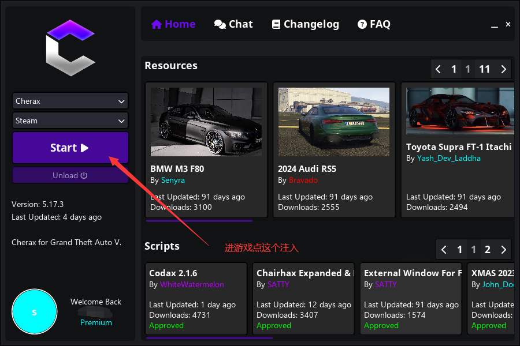Screen dimensions: 520x346
Task: Expand the Cherax product dropdown
Action: [70, 101]
